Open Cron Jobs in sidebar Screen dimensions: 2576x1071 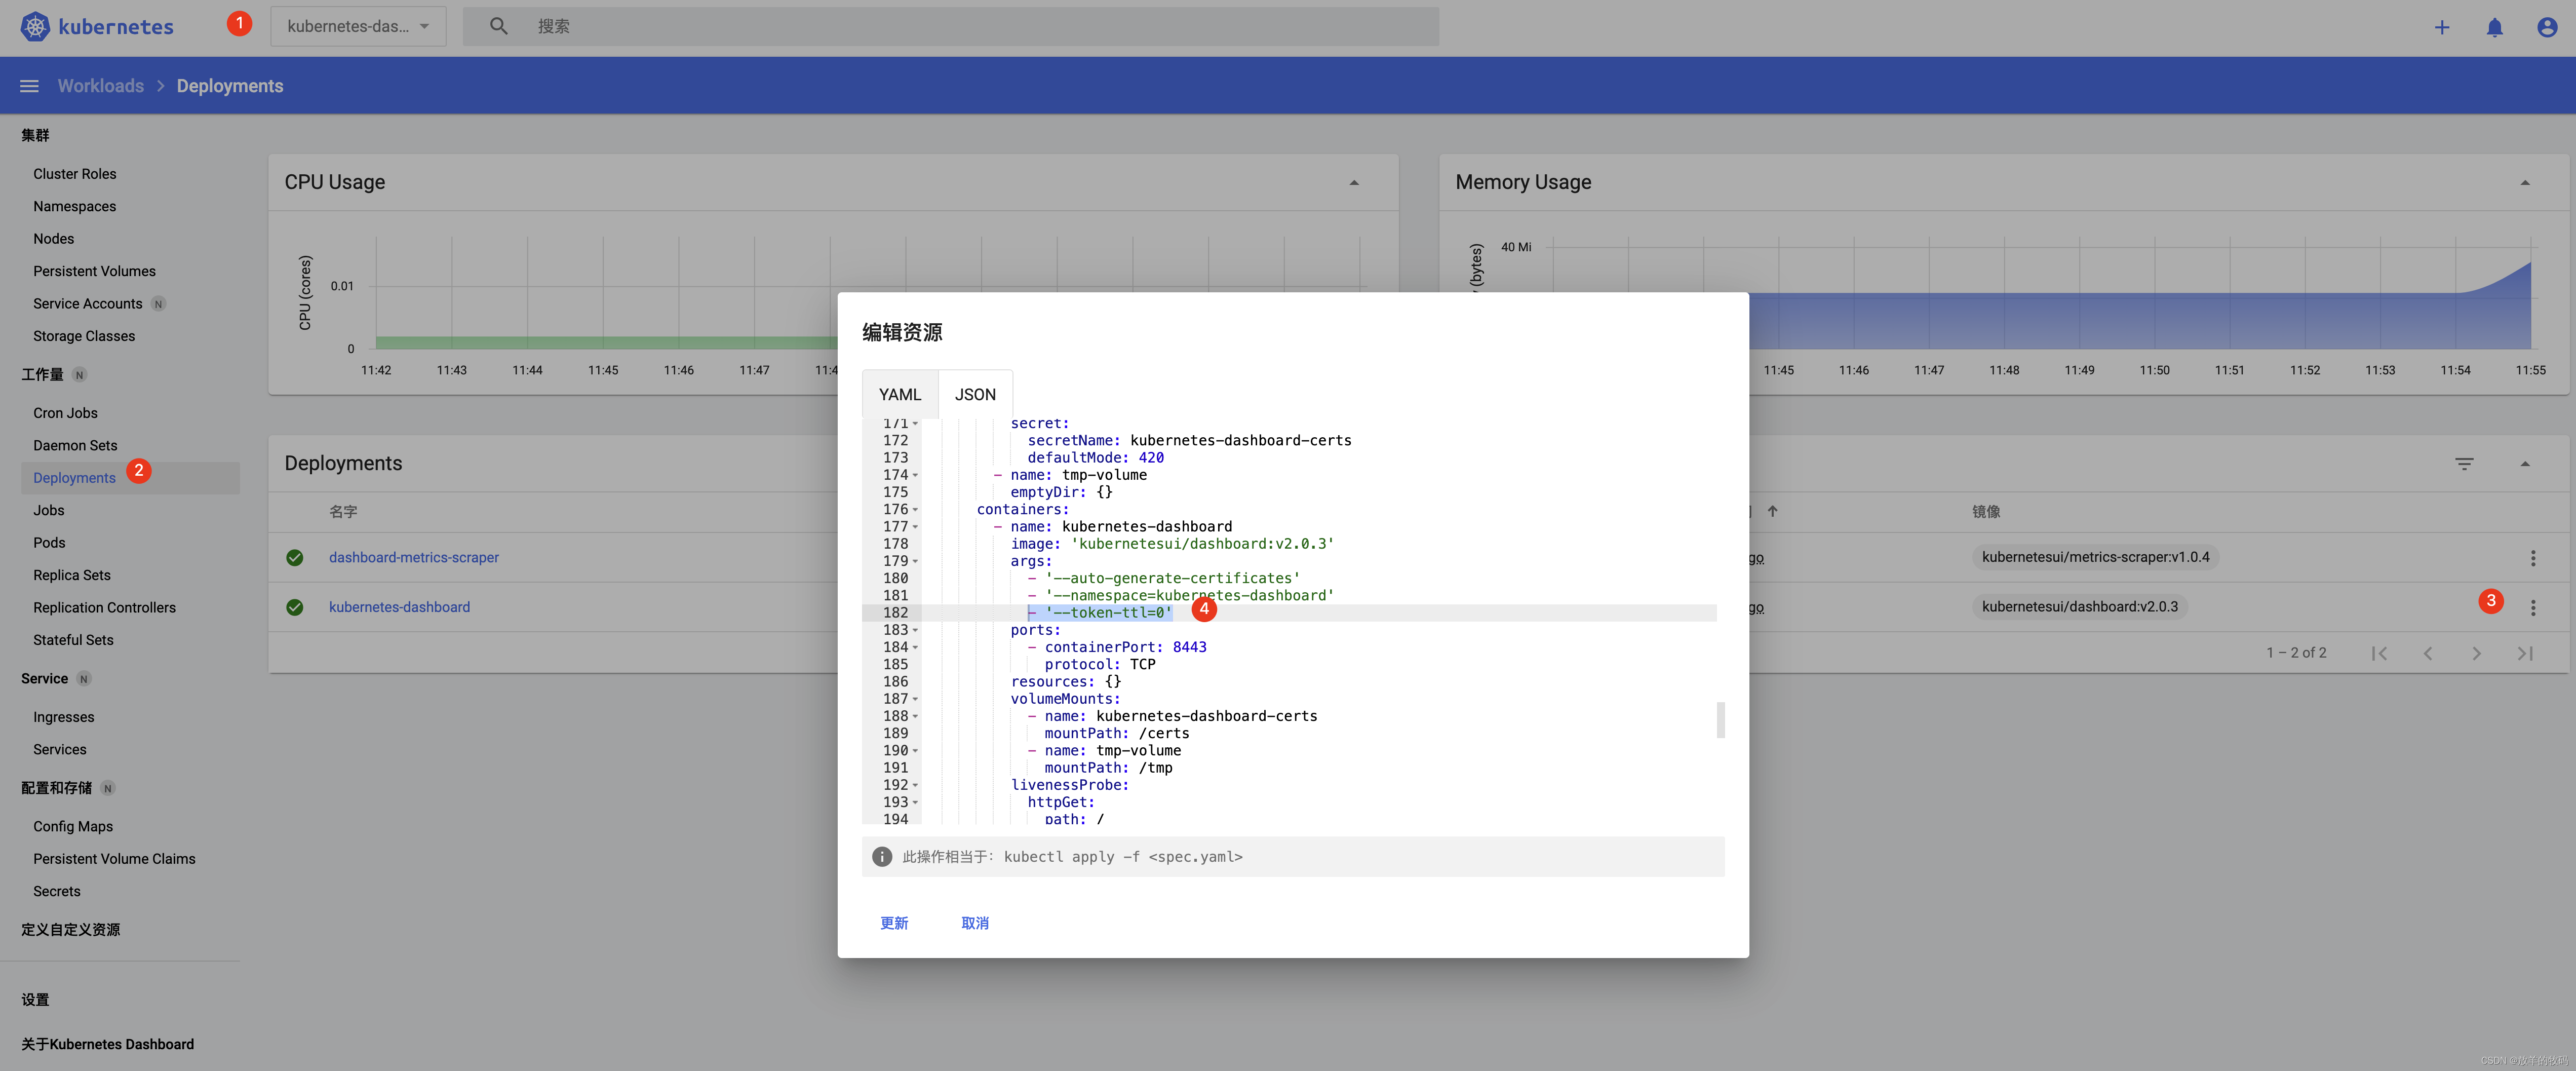pos(65,413)
